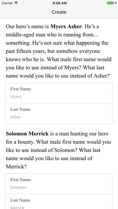Focus the bounty hunter Last Name field showing Merrick

point(59,201)
